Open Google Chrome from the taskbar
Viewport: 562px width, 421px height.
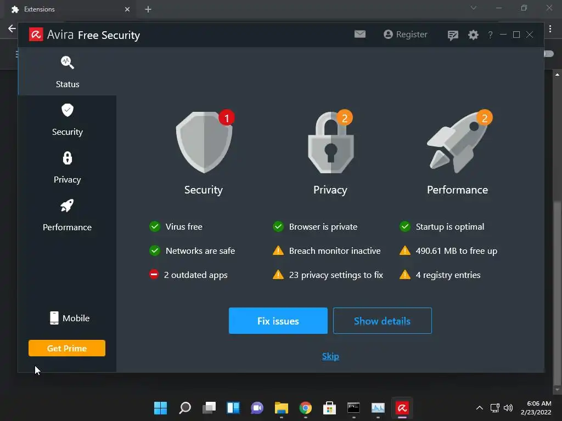306,408
